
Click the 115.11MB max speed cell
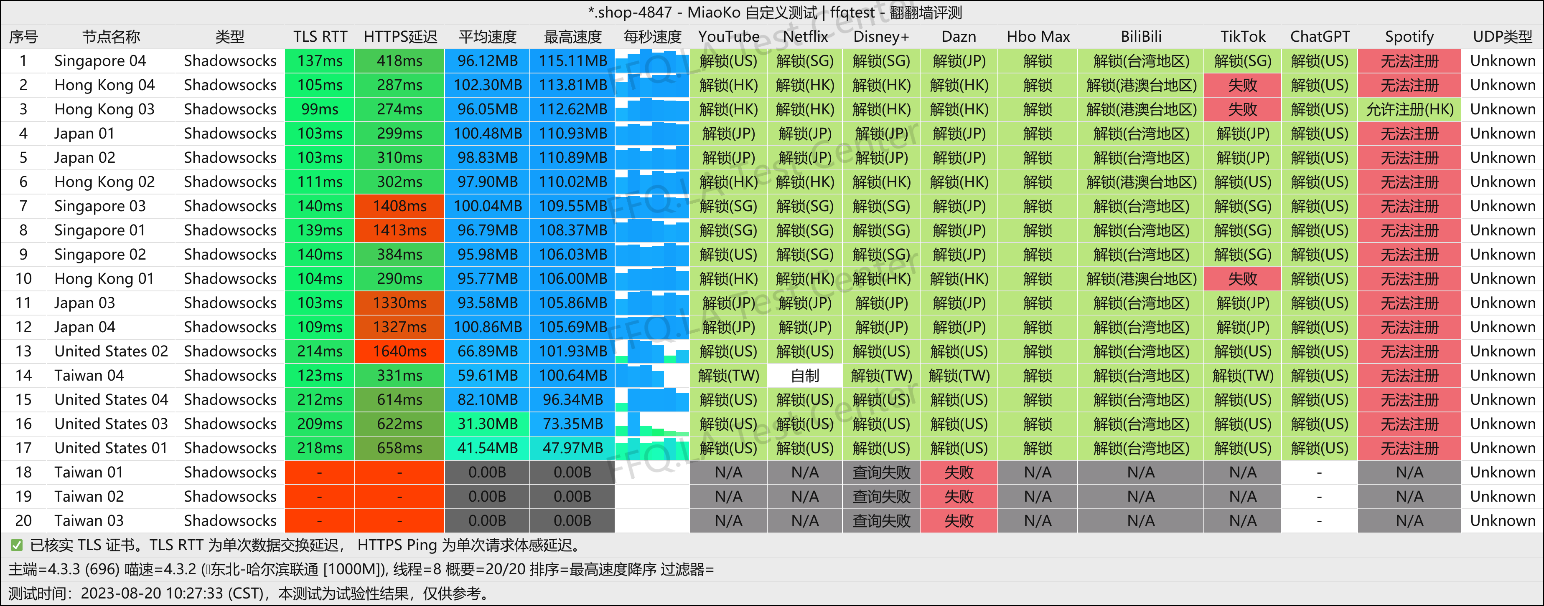[572, 61]
